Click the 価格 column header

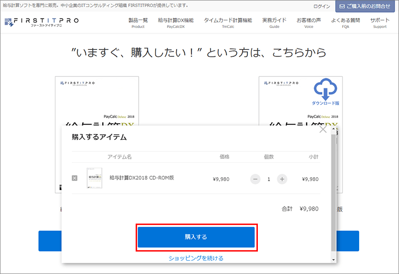(224, 157)
